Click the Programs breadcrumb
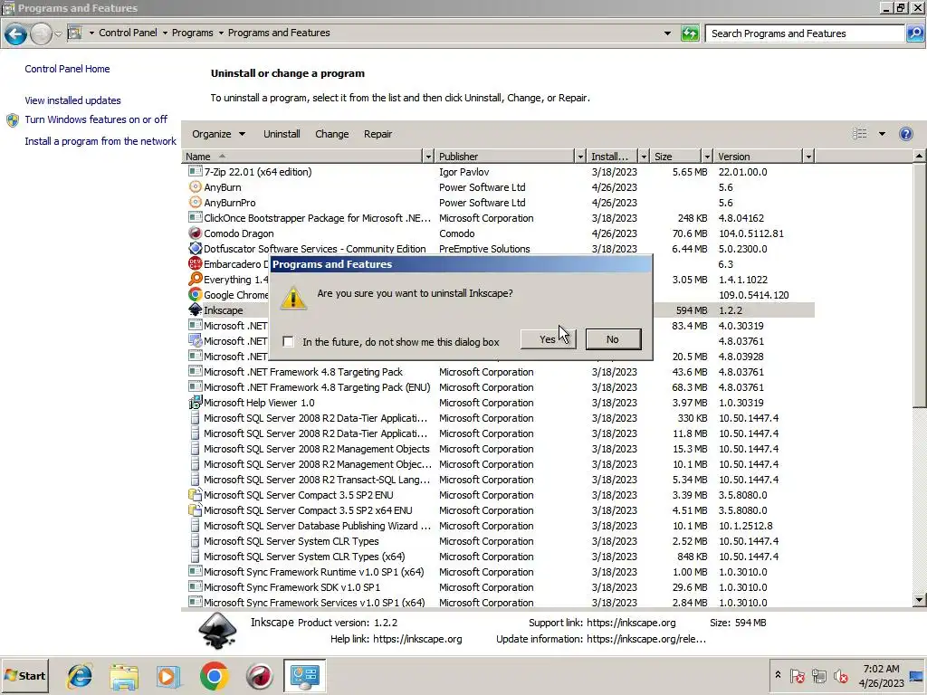927x695 pixels. pos(192,33)
